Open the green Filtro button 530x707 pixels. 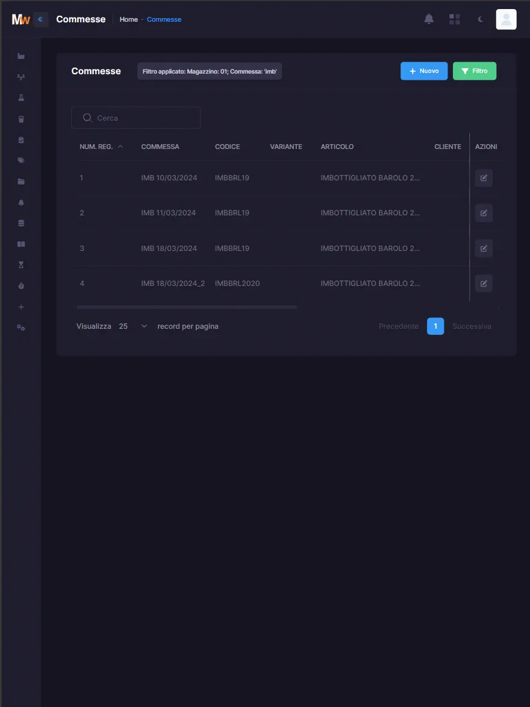pyautogui.click(x=474, y=71)
